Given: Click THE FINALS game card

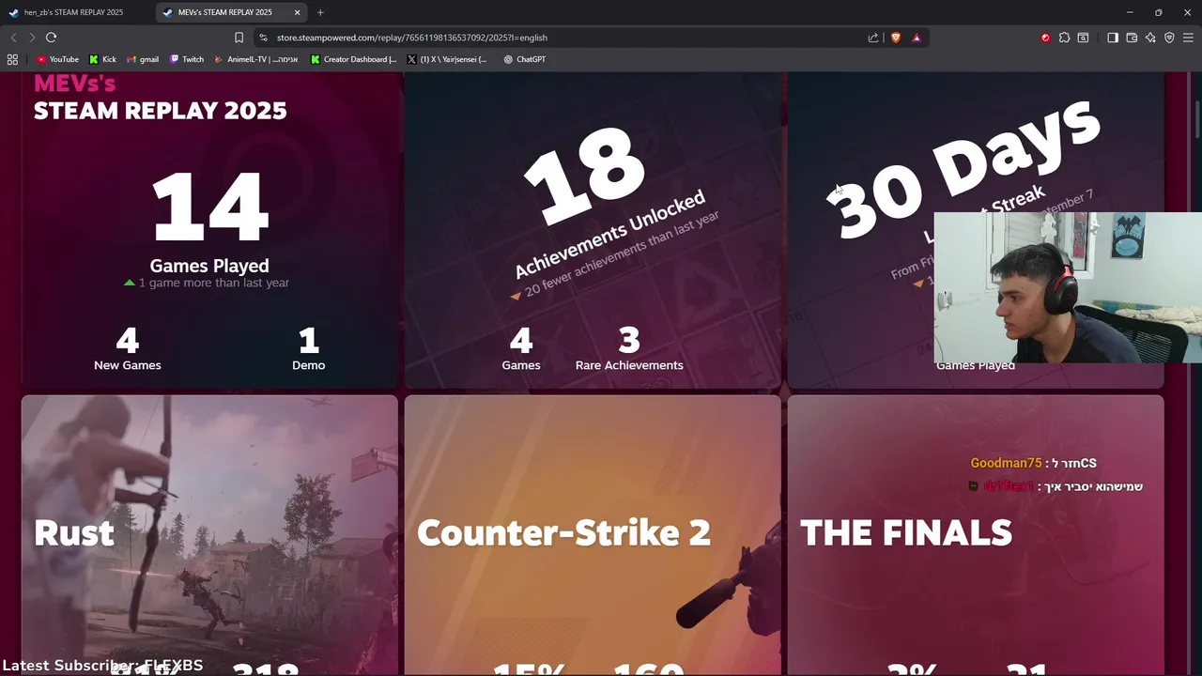Looking at the screenshot, I should (x=976, y=534).
